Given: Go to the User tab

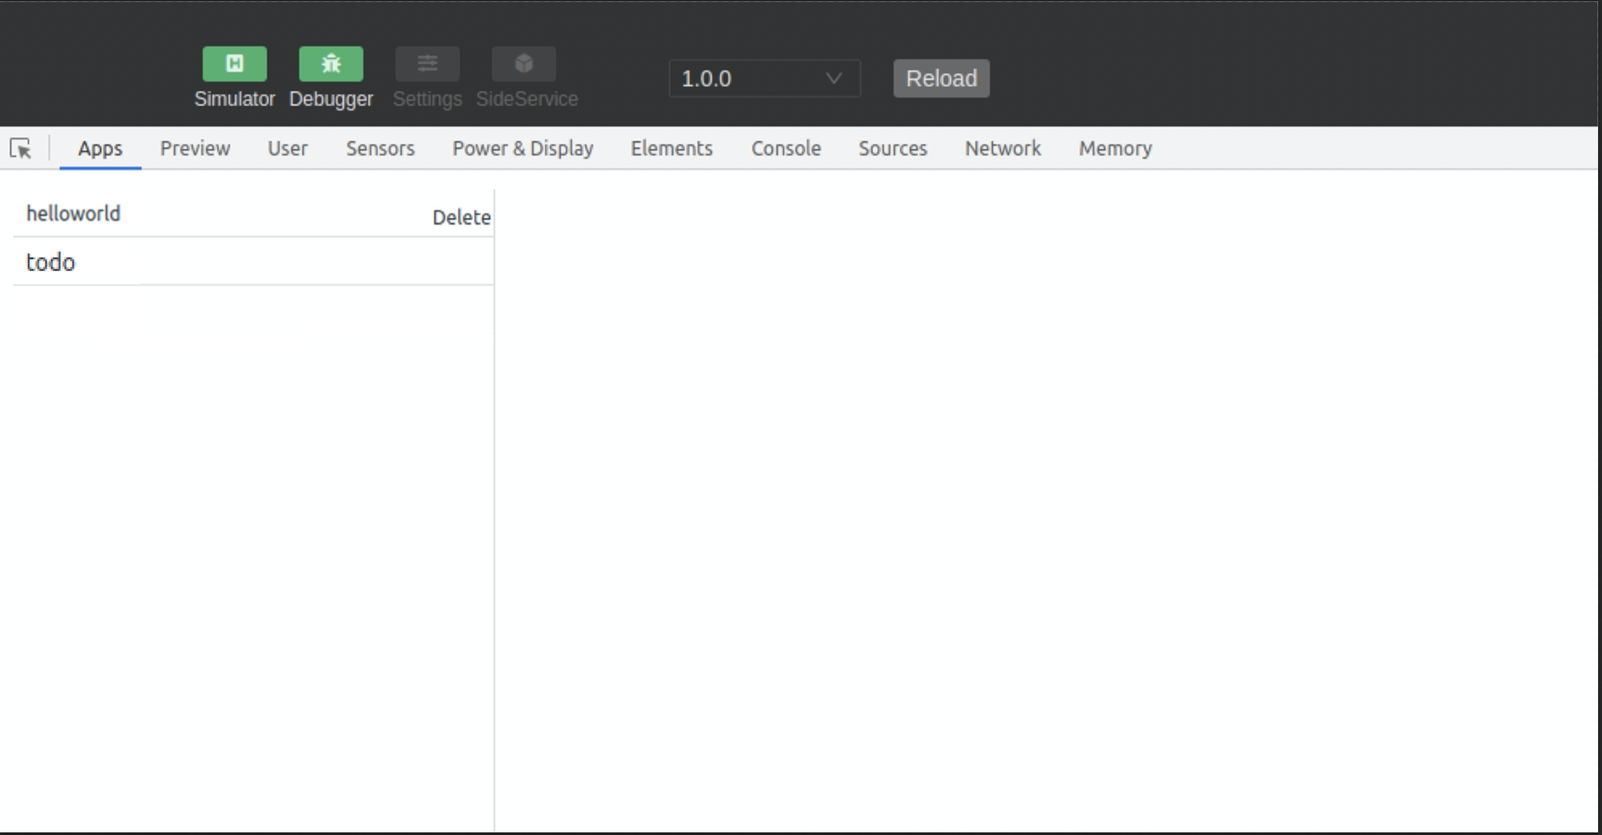Looking at the screenshot, I should (287, 149).
